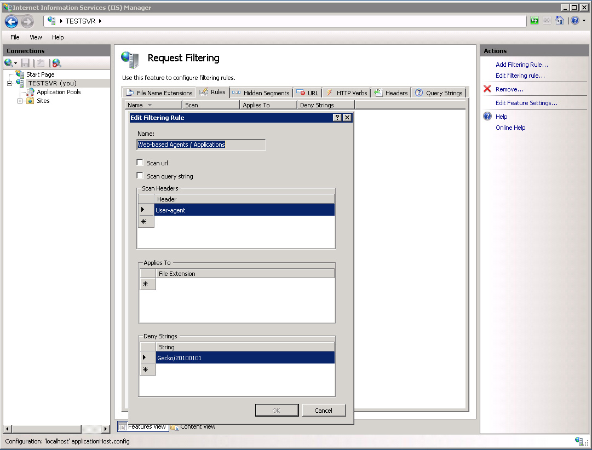The image size is (592, 450).
Task: Open the View menu
Action: [x=36, y=37]
